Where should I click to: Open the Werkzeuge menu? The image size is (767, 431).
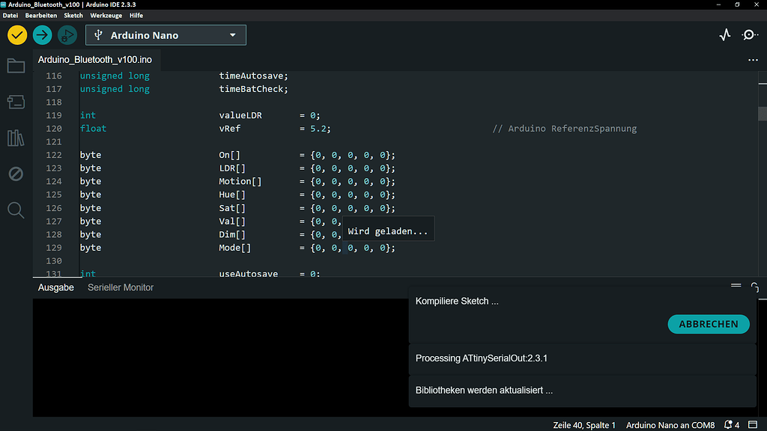click(x=106, y=15)
